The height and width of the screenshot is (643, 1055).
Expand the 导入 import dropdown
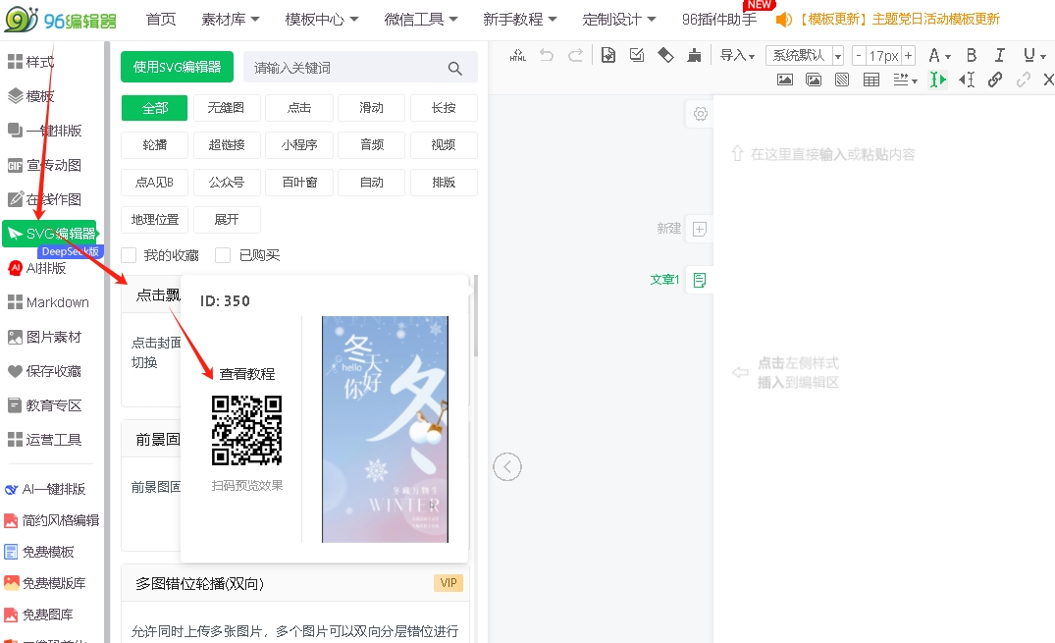pyautogui.click(x=737, y=56)
